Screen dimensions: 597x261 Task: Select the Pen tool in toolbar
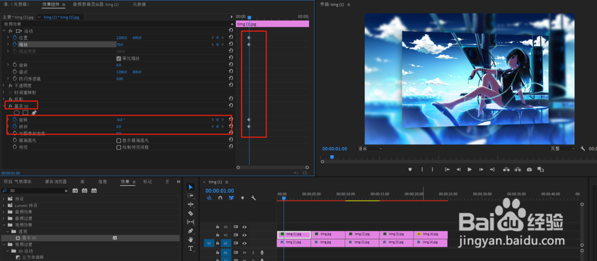191,231
